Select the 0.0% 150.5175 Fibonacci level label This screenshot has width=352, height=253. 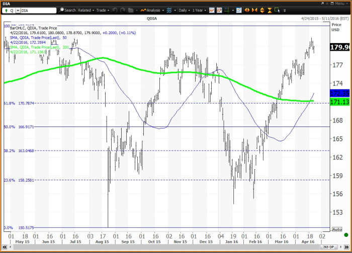point(19,228)
